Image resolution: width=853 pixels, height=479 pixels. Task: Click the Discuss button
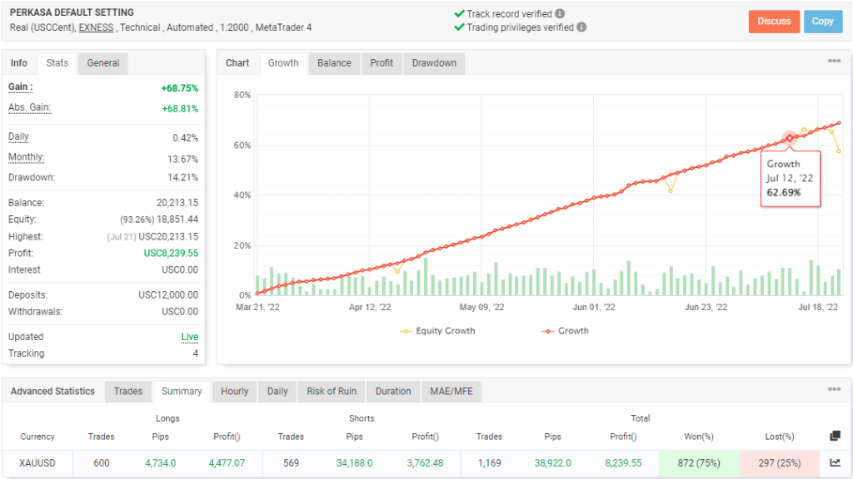[x=773, y=21]
